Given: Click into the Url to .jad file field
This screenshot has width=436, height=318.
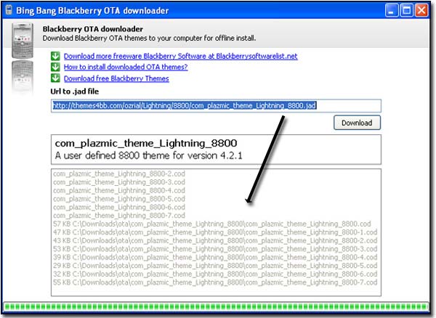Looking at the screenshot, I should click(215, 105).
